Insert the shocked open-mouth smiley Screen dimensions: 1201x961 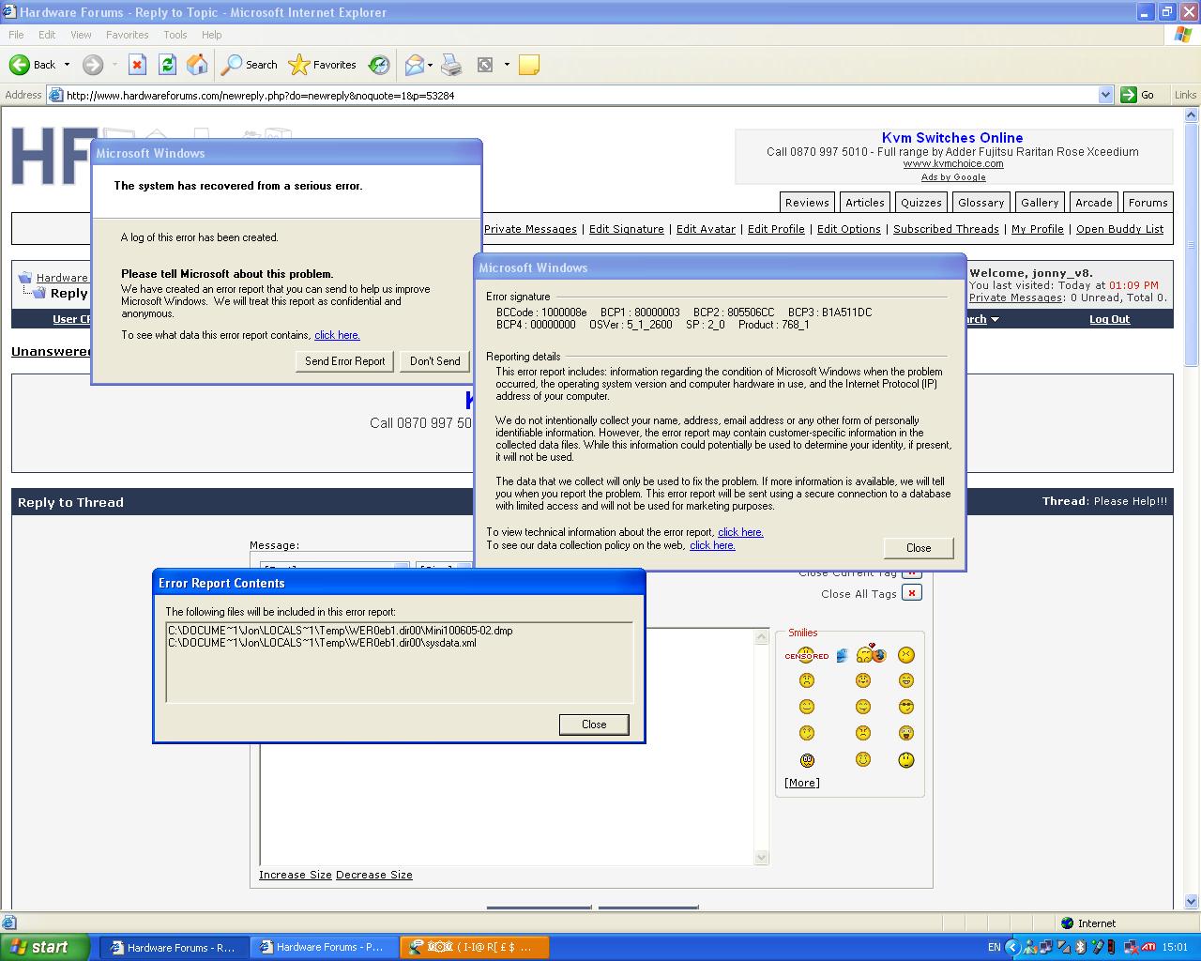(905, 733)
